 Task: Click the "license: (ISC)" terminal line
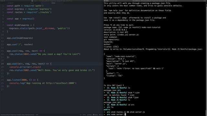tap(111, 47)
